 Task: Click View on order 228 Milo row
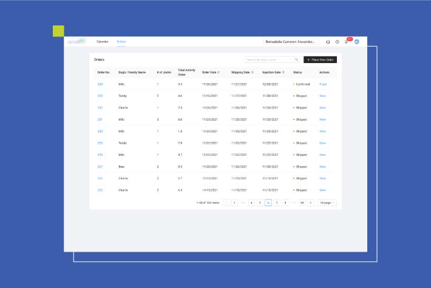322,155
